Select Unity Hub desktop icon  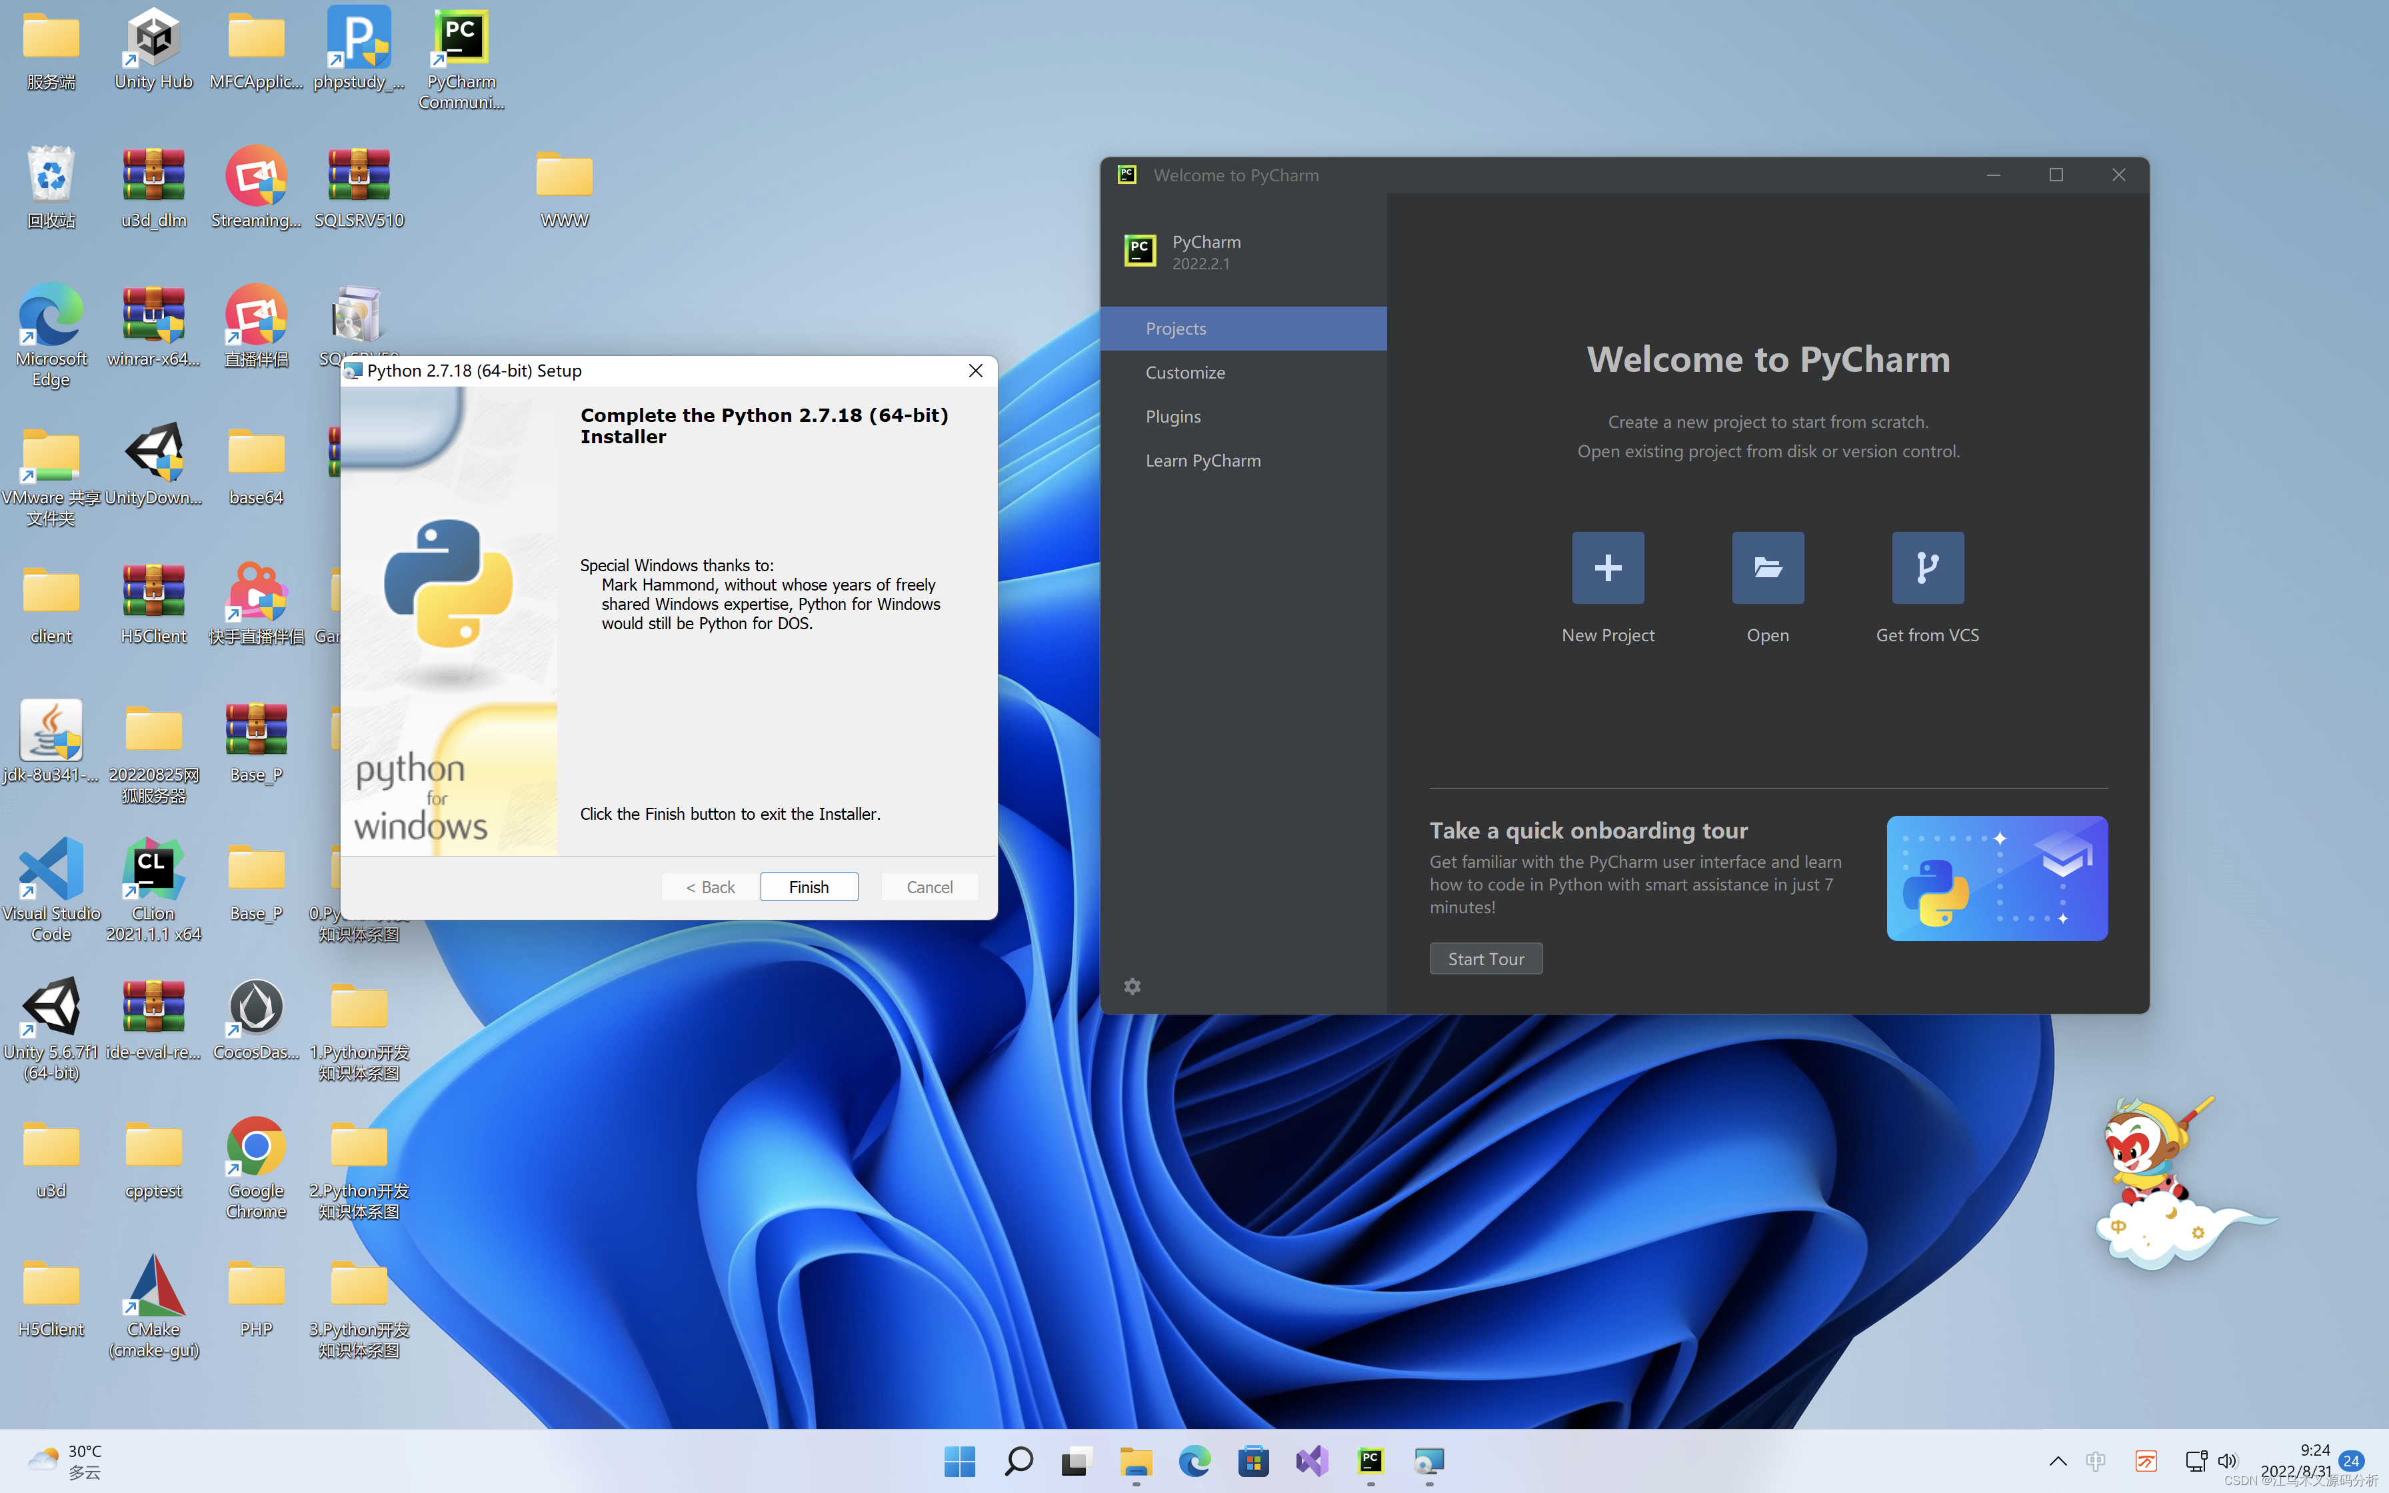(x=153, y=49)
